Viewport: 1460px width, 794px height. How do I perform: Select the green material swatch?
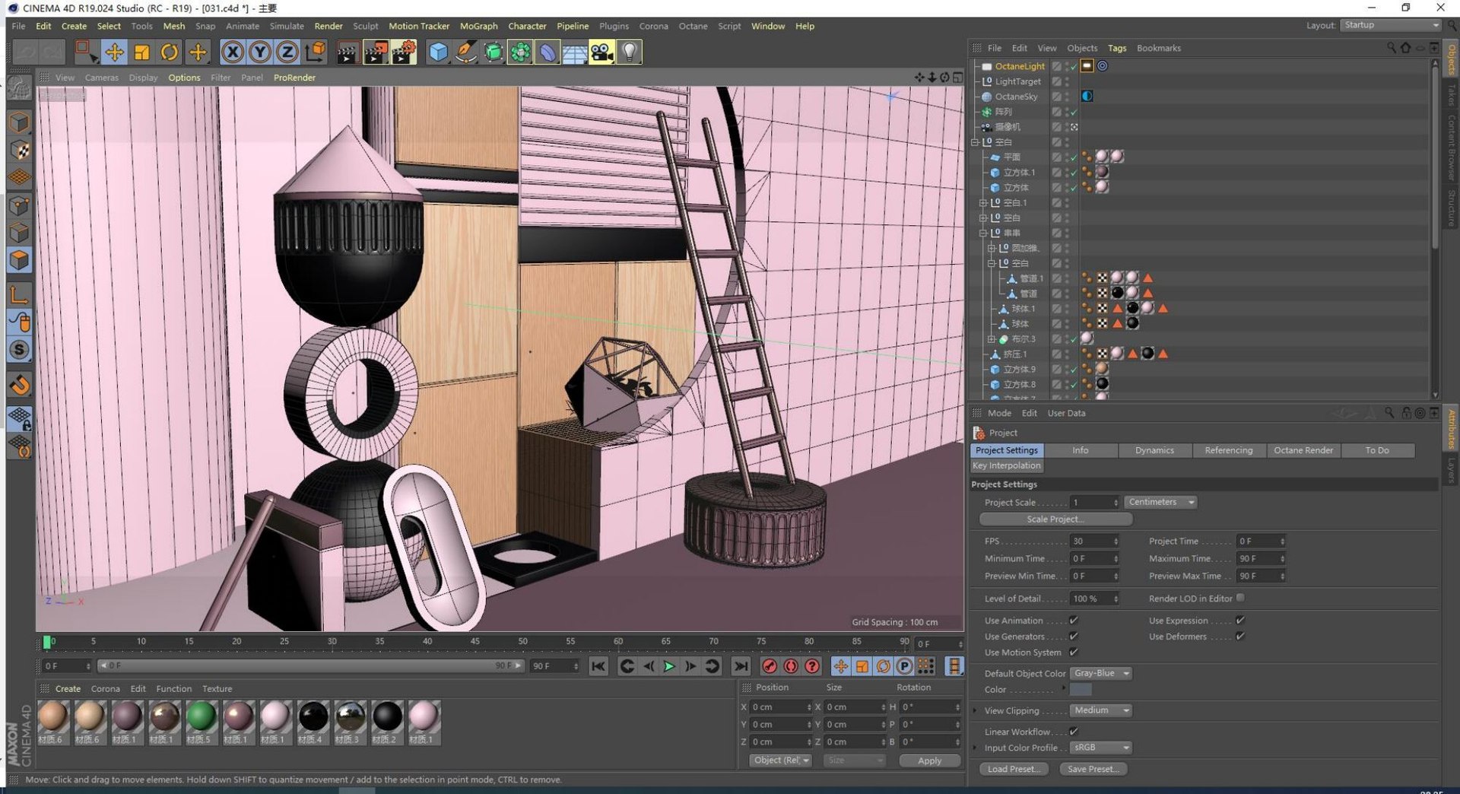[201, 716]
